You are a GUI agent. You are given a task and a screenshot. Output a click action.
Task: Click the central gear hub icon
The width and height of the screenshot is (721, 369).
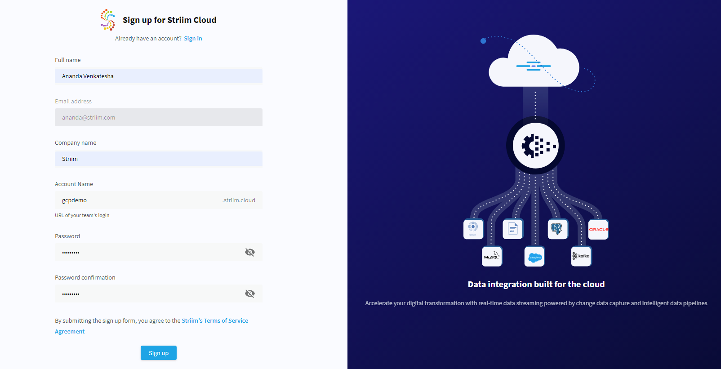(535, 146)
